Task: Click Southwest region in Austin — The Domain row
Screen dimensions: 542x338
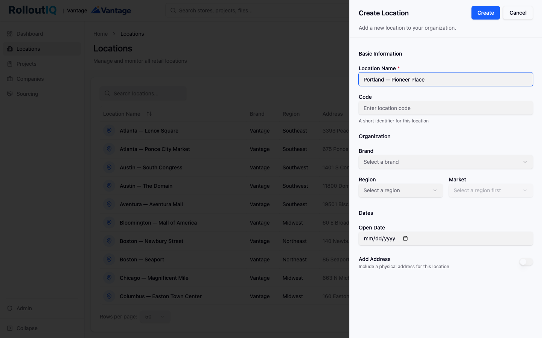Action: tap(295, 186)
